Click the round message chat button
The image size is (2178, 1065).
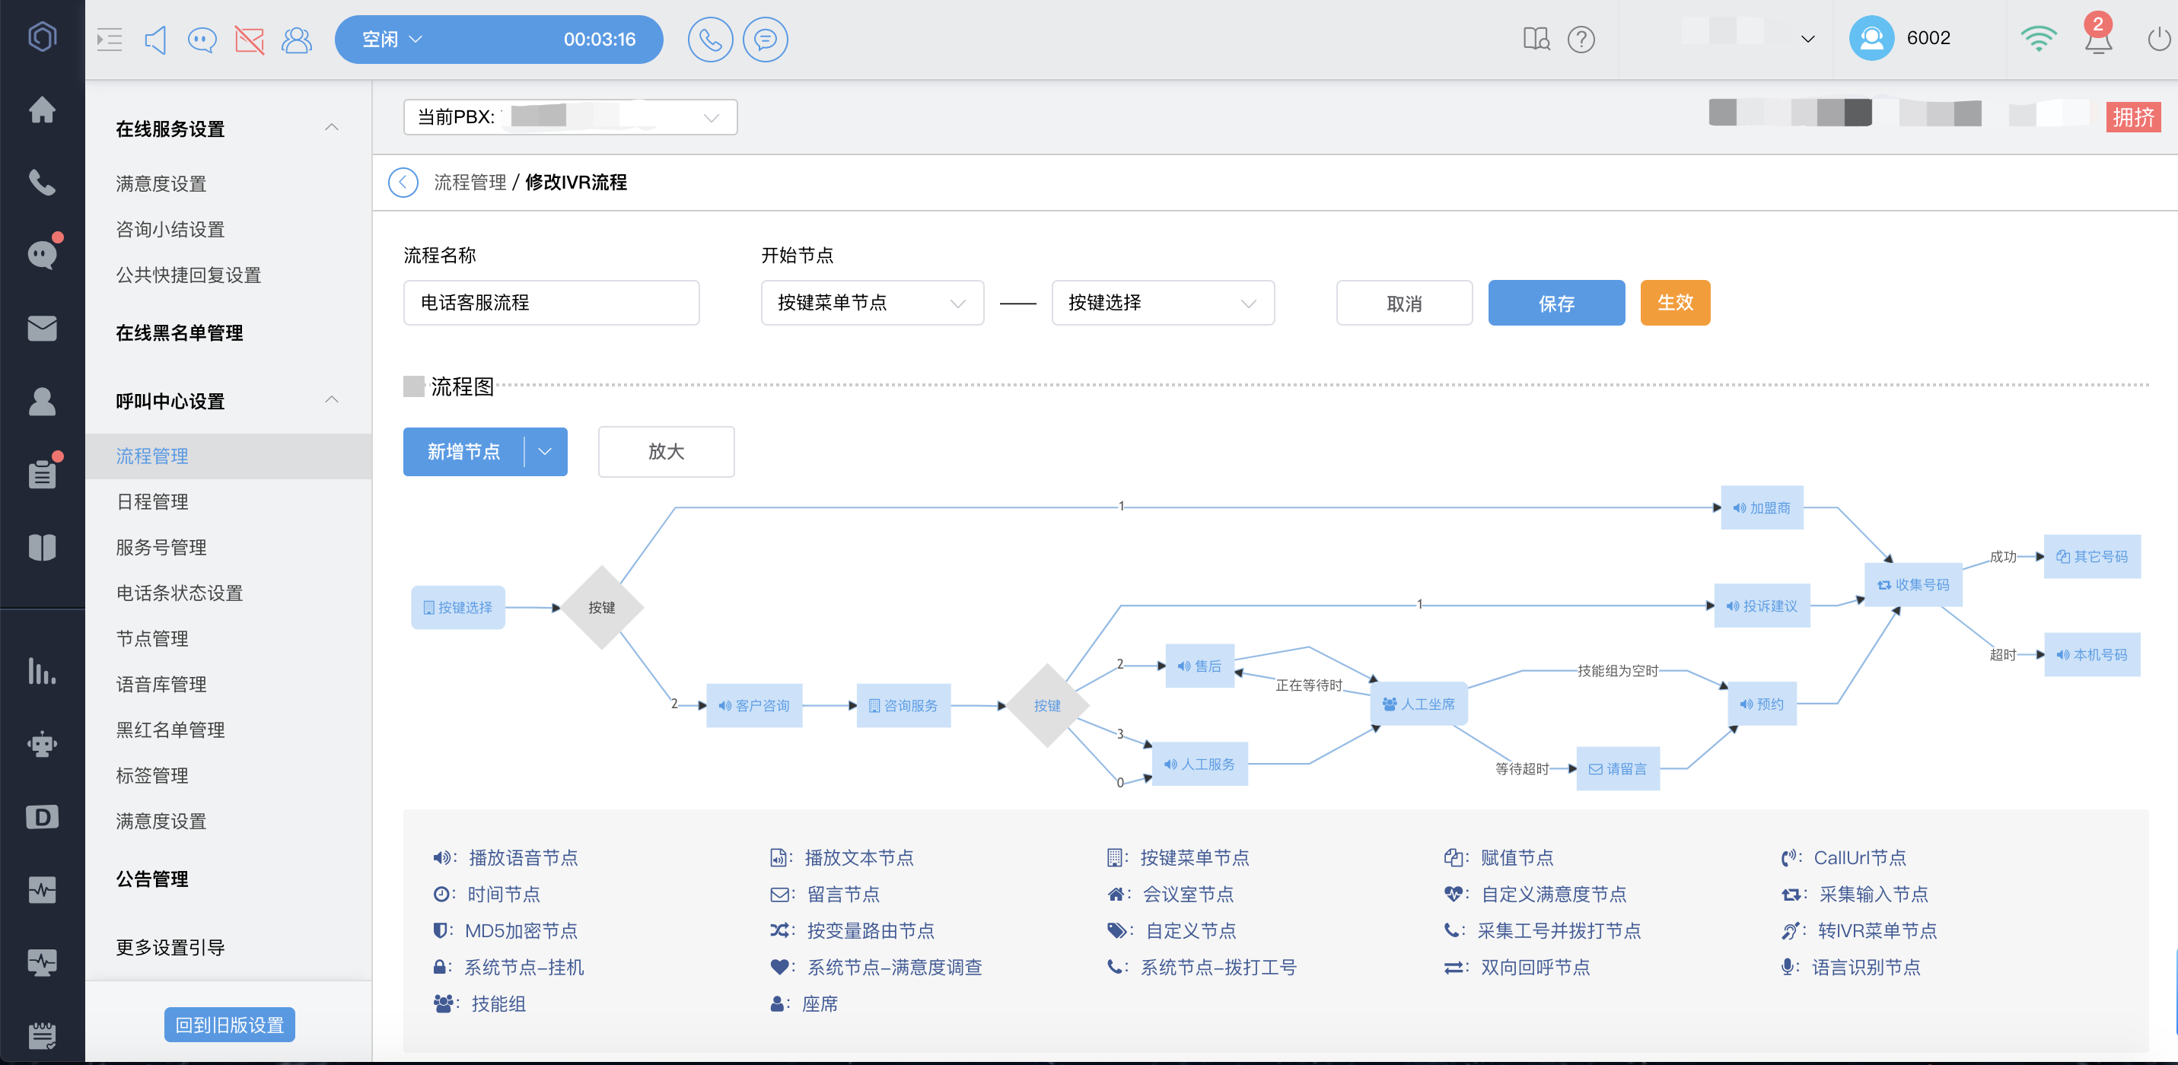click(765, 40)
